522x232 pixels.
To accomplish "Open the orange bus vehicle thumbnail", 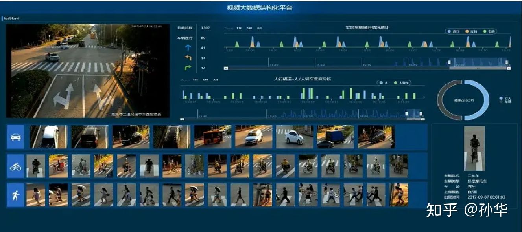I will (x=213, y=137).
